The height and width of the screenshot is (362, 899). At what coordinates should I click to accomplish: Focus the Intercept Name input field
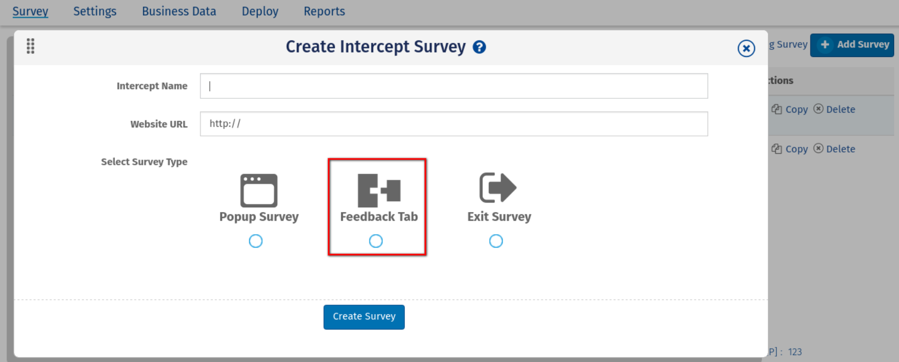point(454,86)
